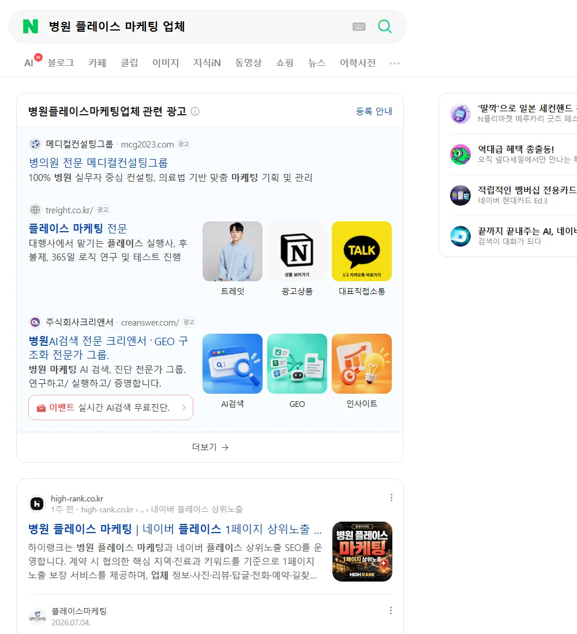Screen dimensions: 577x634
Task: Click '검색이 대화가 되다' text
Action: click(x=509, y=241)
